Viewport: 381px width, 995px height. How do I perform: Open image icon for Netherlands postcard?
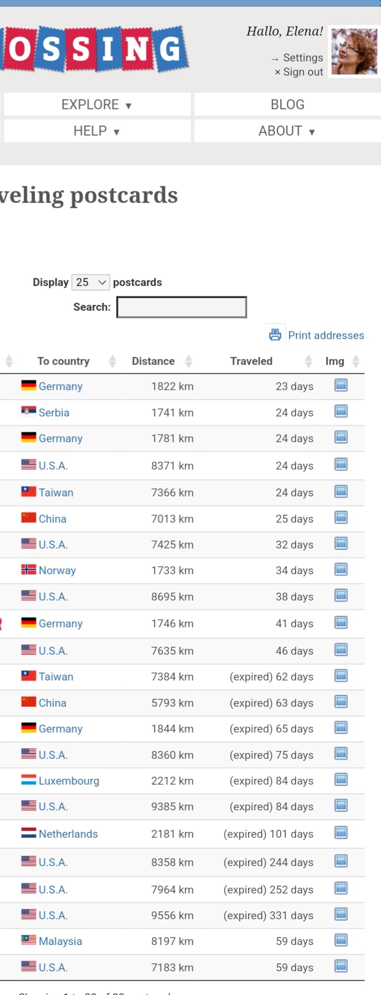pyautogui.click(x=341, y=832)
